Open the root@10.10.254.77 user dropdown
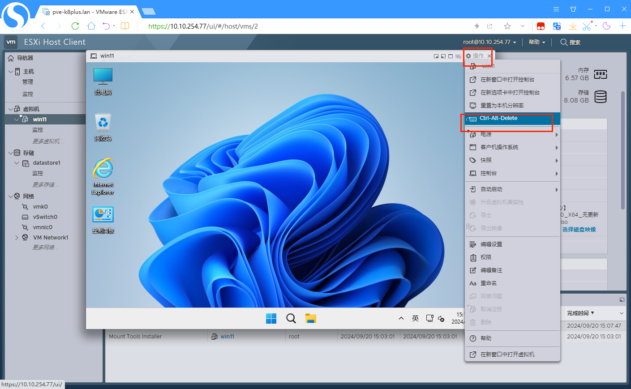The width and height of the screenshot is (631, 389). click(x=489, y=42)
